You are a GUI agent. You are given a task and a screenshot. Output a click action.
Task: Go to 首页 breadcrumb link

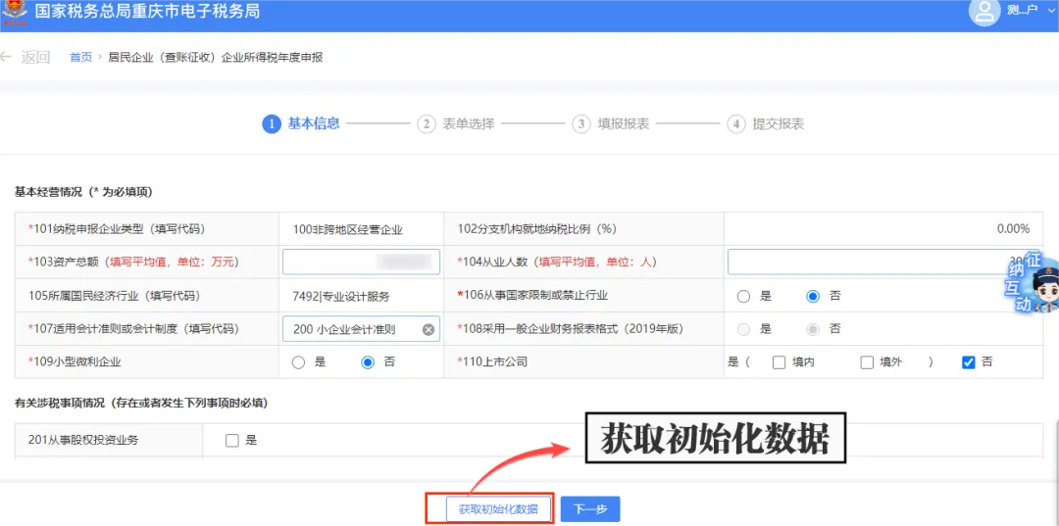click(x=80, y=58)
